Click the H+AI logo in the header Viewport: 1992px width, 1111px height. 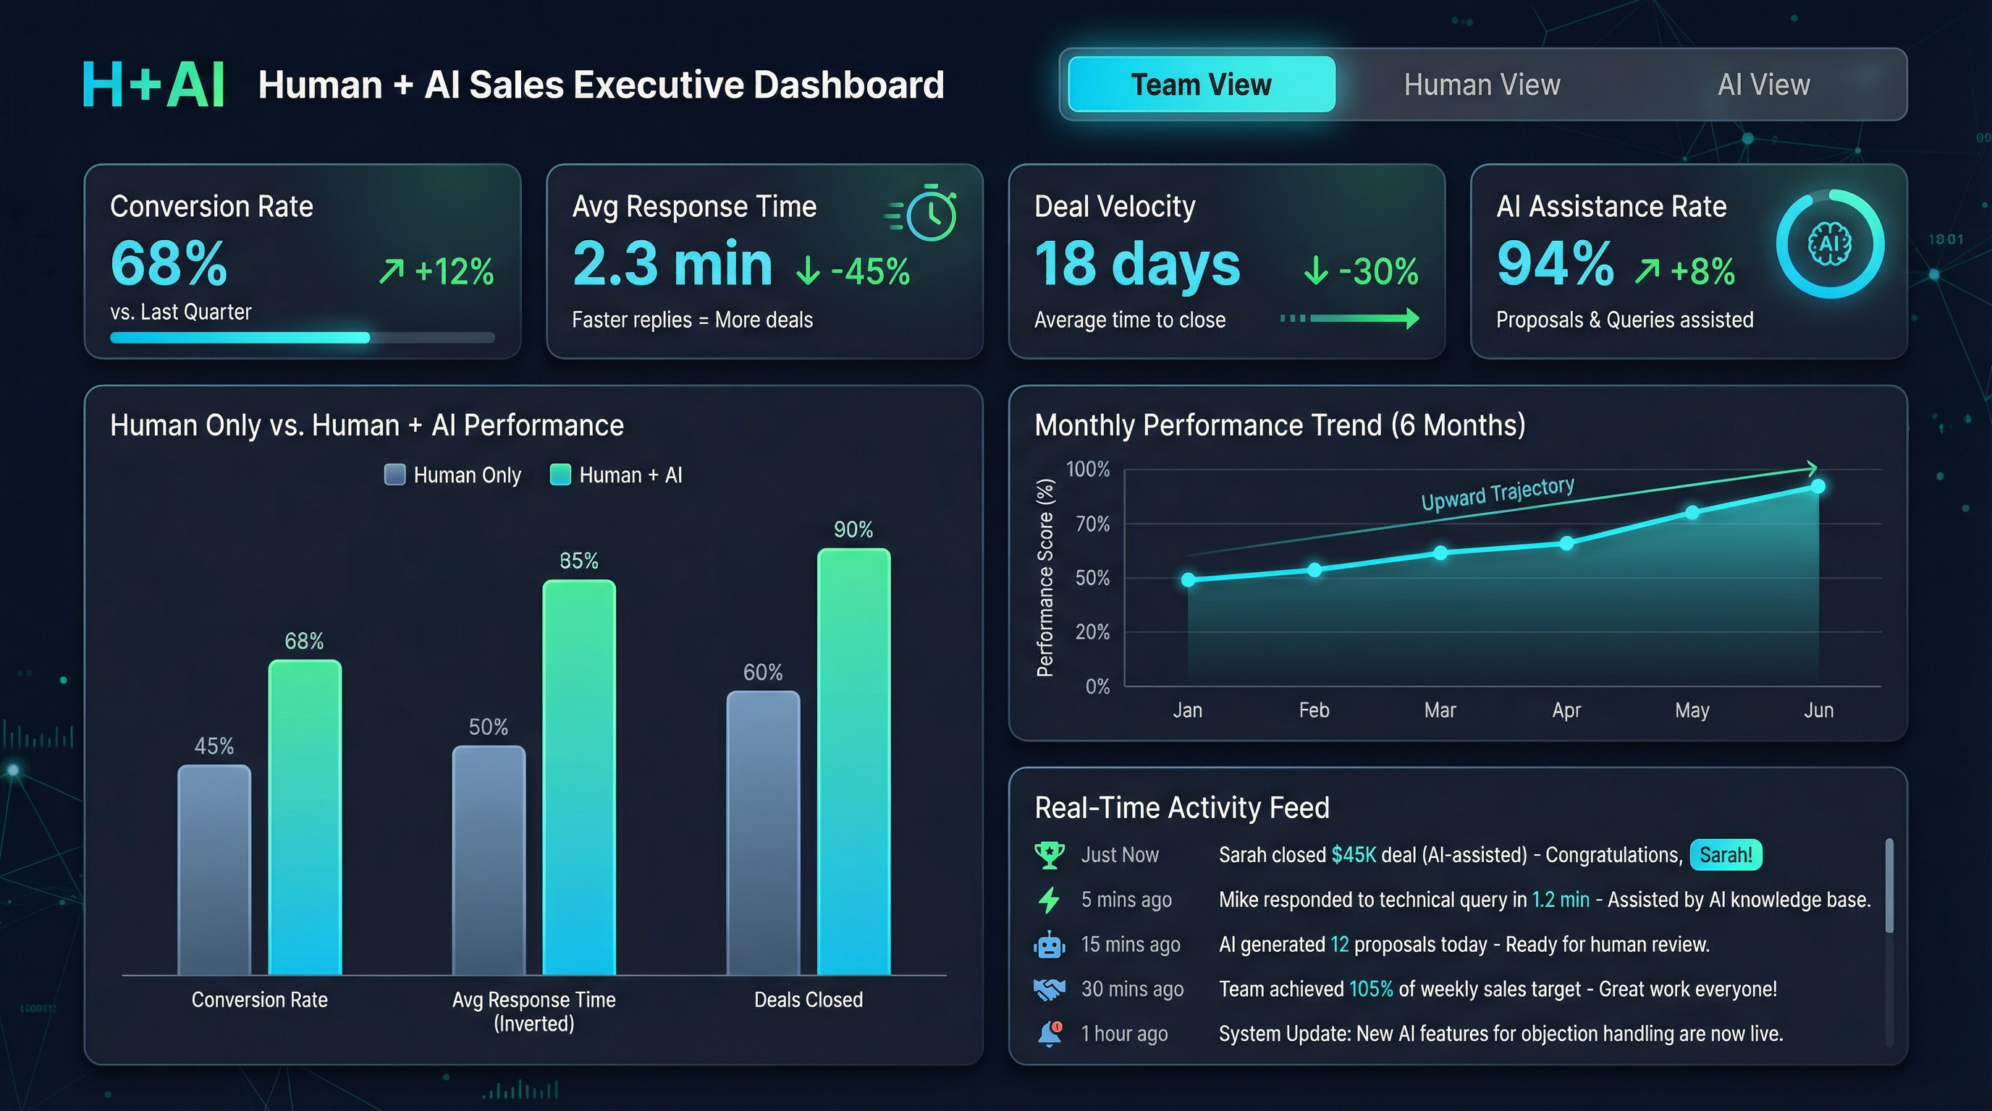point(154,83)
